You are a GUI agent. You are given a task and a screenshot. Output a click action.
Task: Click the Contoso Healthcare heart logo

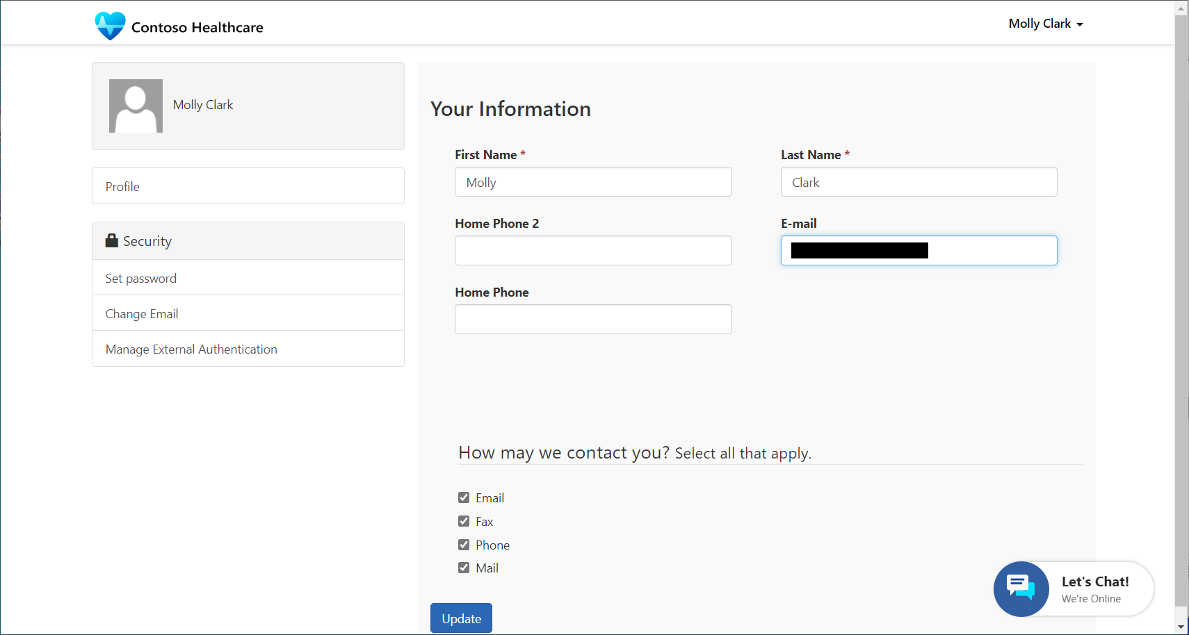[110, 25]
